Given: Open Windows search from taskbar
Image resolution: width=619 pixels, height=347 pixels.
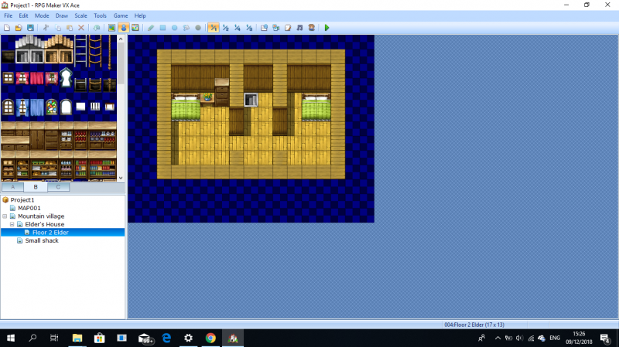Looking at the screenshot, I should point(32,338).
